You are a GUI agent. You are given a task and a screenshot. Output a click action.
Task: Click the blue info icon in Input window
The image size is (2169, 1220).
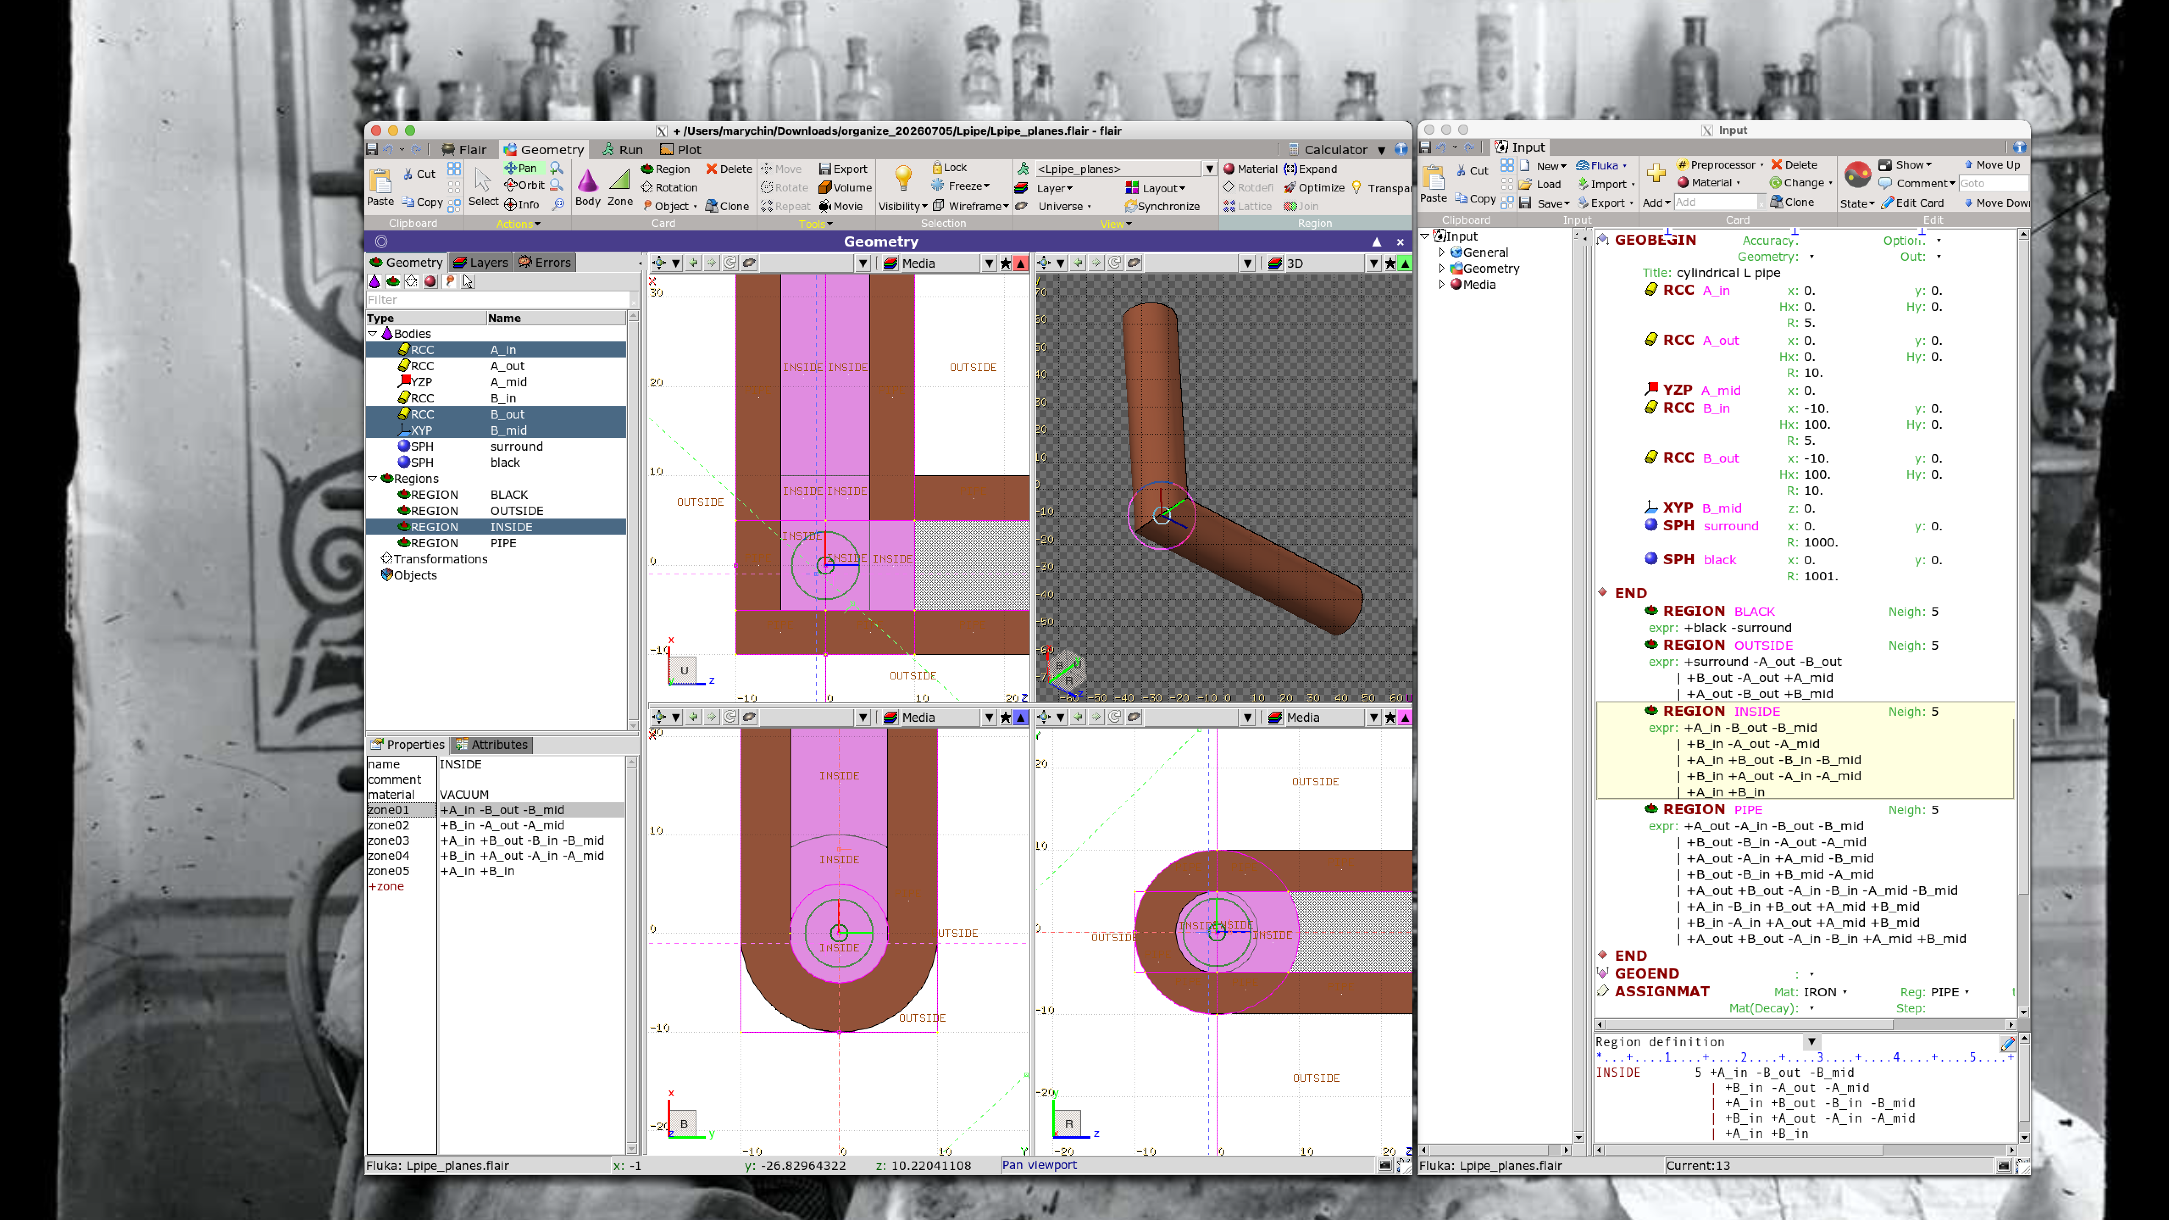click(x=2019, y=147)
